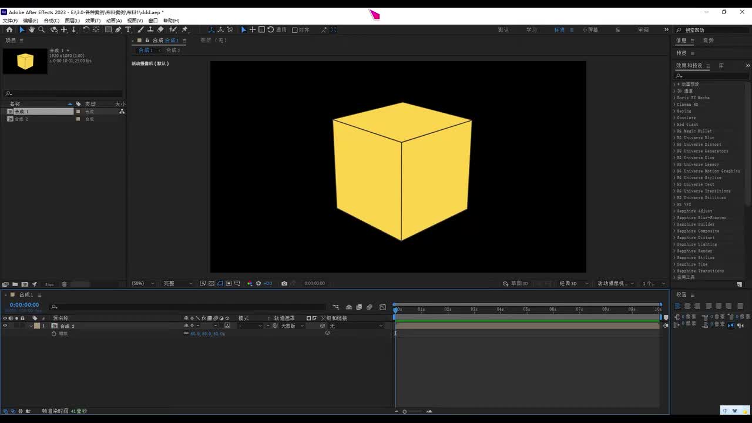Toggle mask and shape path visibility
Screen dimensions: 752x423
pos(220,283)
